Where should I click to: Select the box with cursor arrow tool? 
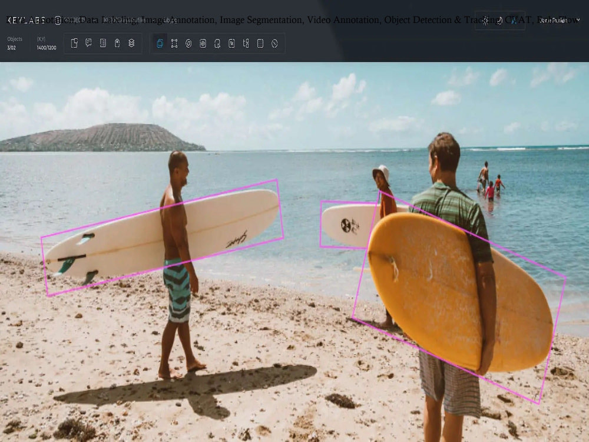click(x=217, y=44)
